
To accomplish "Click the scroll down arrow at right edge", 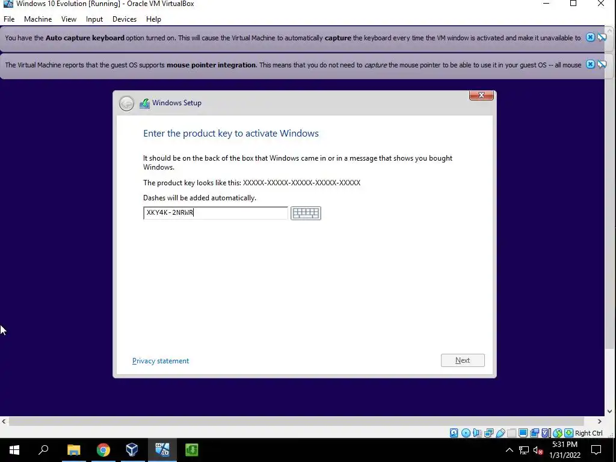I will tap(609, 411).
